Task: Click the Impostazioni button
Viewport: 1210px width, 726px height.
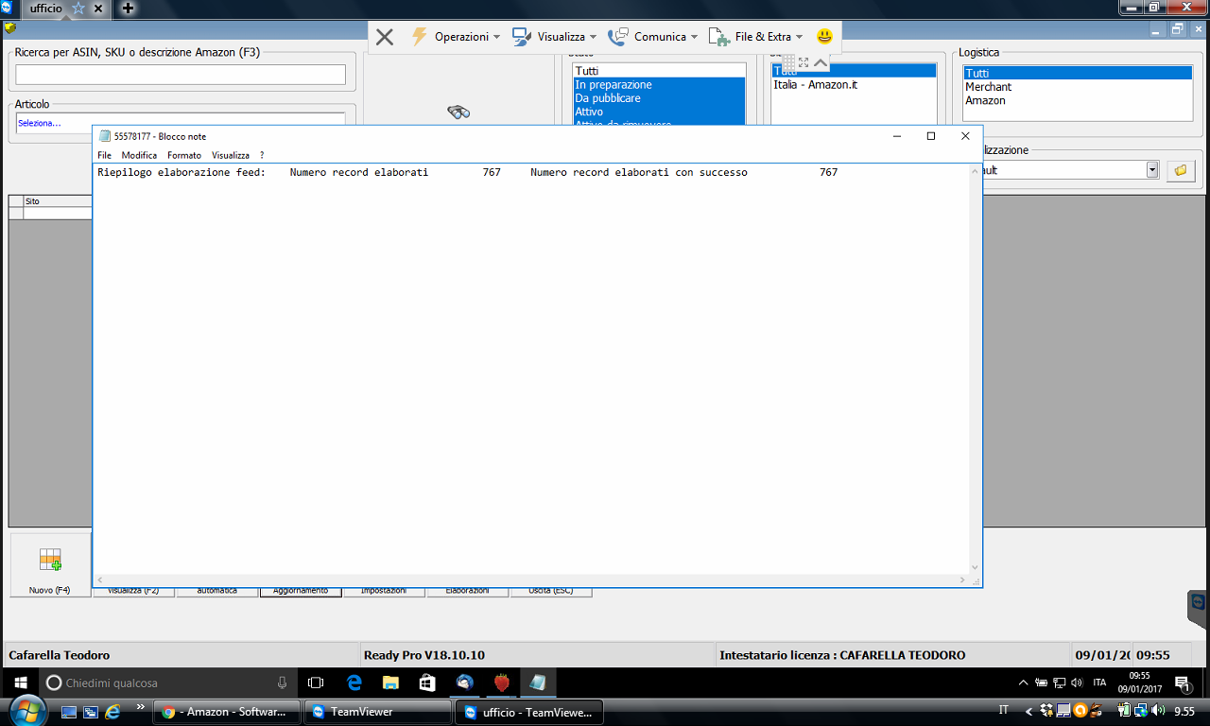Action: pyautogui.click(x=384, y=591)
